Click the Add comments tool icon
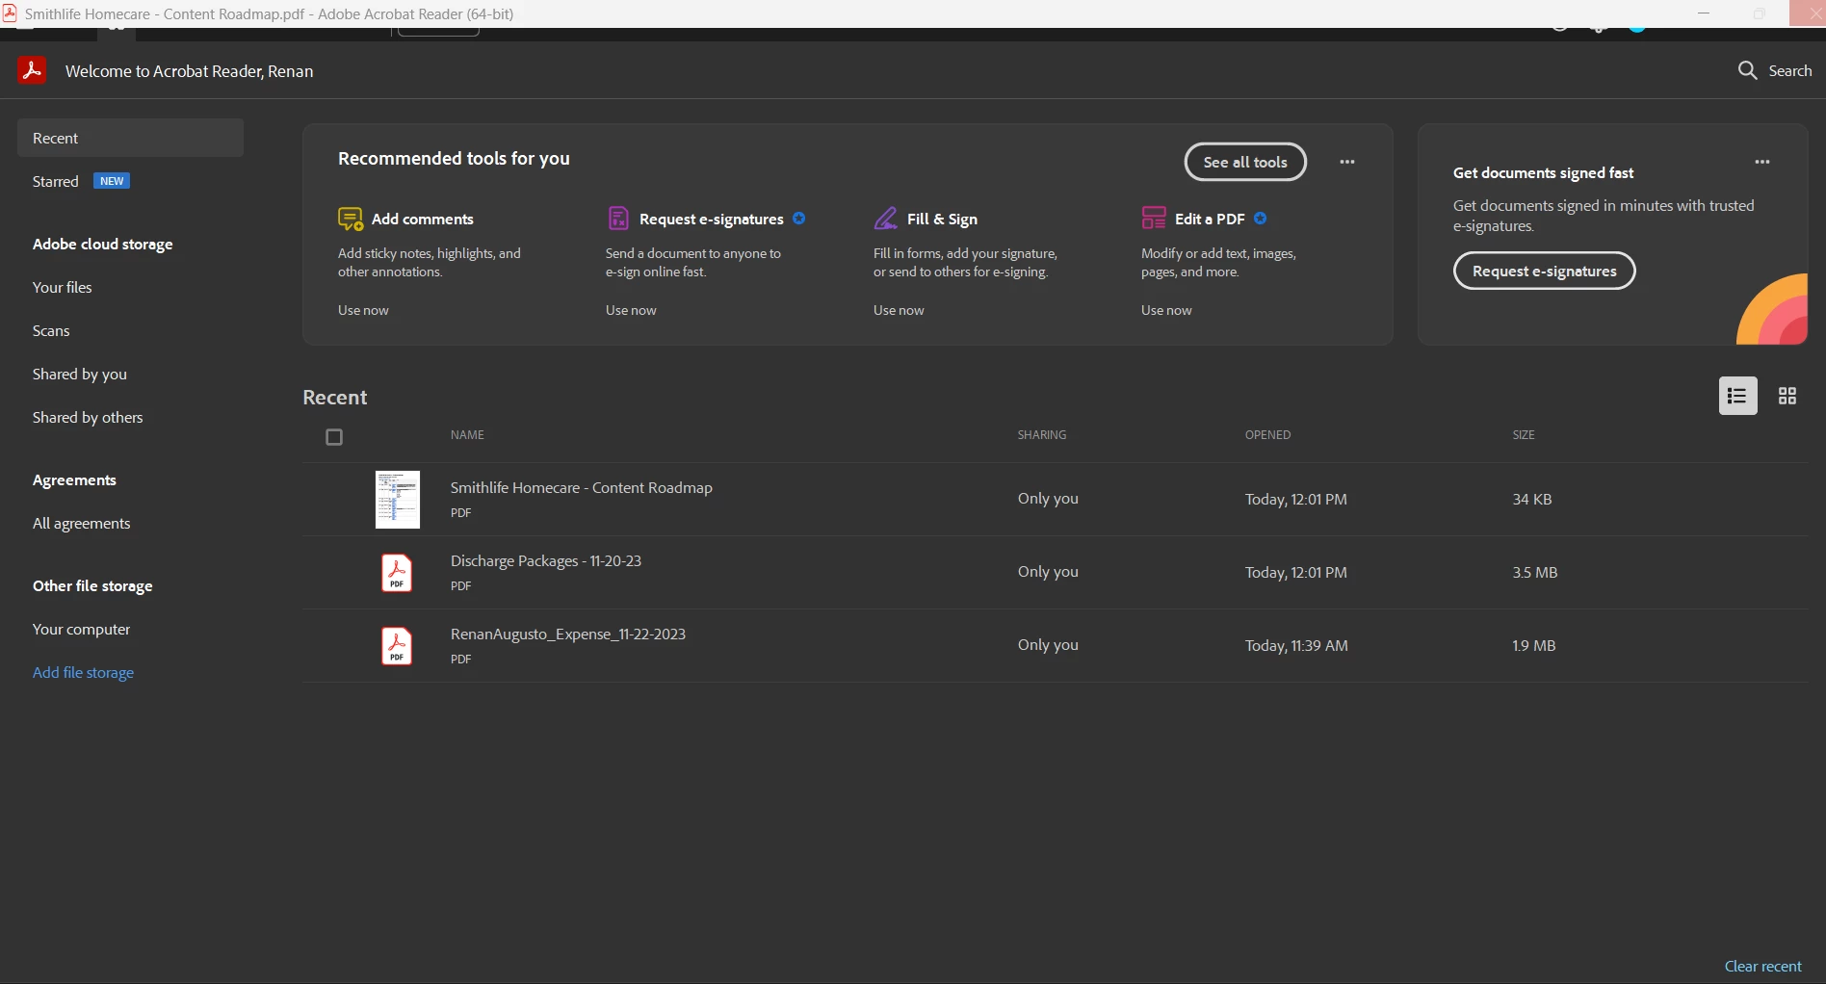 click(x=351, y=219)
